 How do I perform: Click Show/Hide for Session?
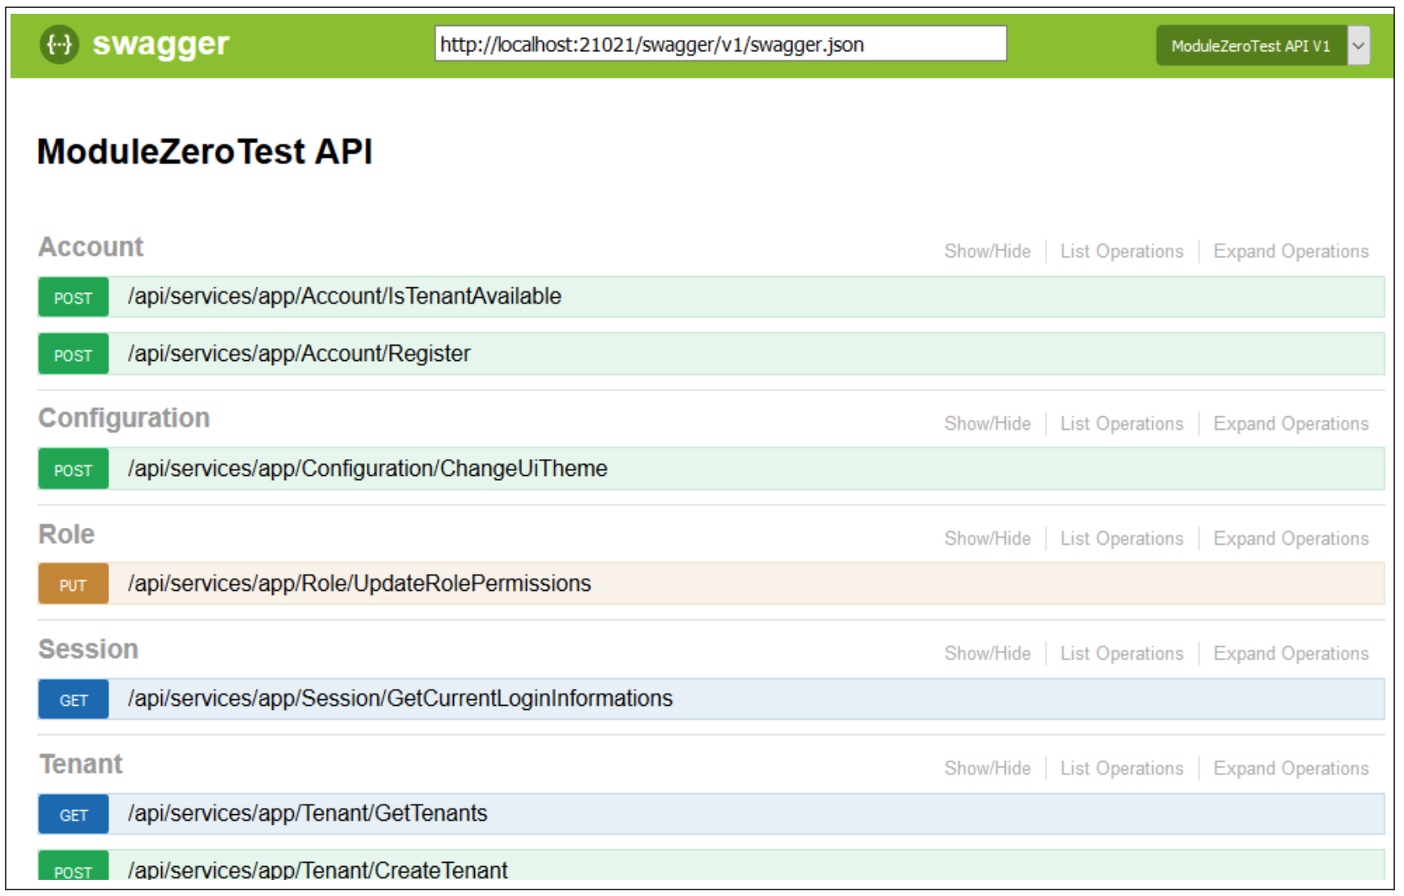coord(987,654)
